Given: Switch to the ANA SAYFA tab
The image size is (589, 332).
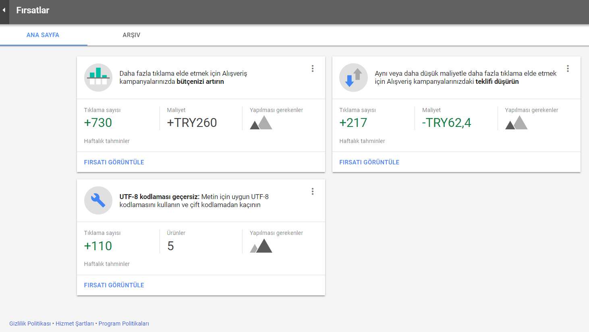Looking at the screenshot, I should pos(43,35).
